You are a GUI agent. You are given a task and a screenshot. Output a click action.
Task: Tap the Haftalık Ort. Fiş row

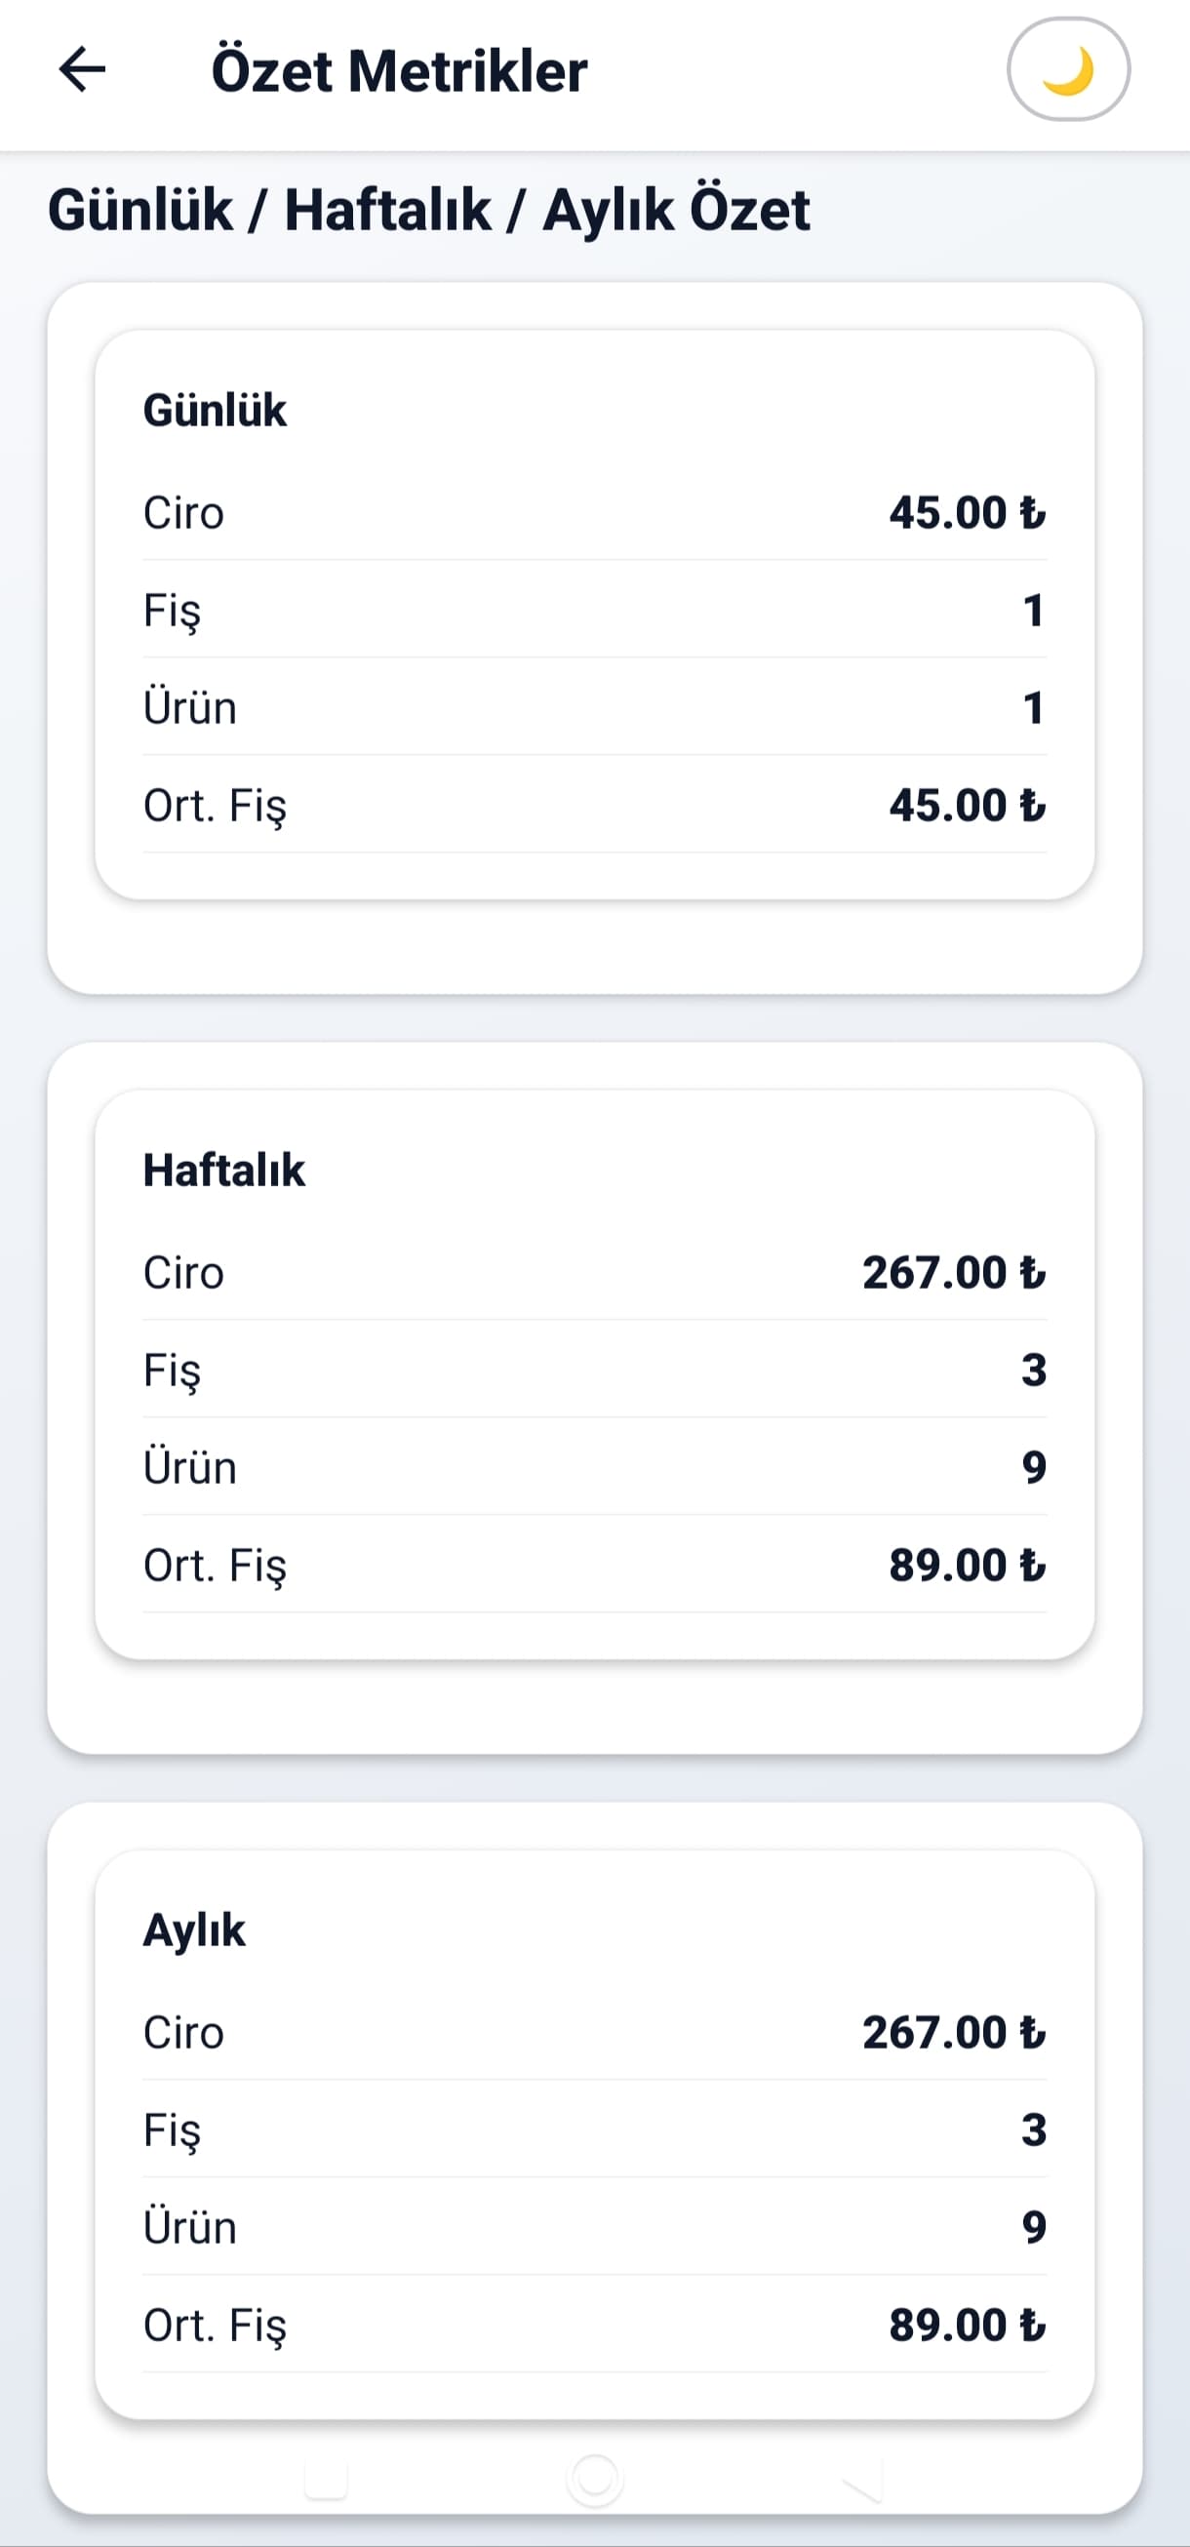point(595,1566)
